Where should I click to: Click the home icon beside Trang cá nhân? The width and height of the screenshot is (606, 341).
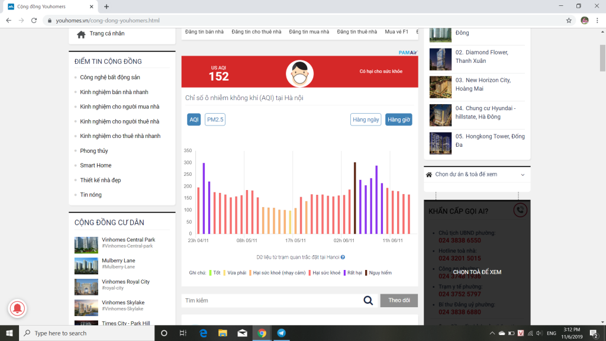click(x=81, y=34)
